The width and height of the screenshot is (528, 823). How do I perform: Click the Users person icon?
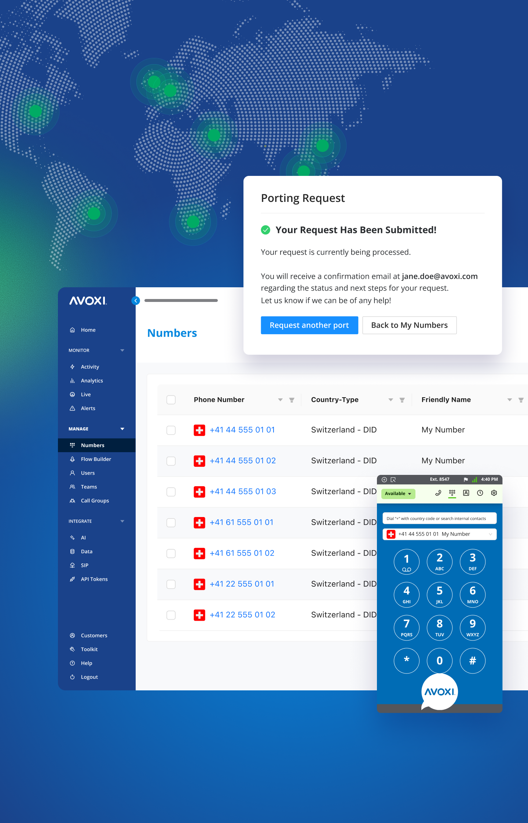tap(72, 473)
